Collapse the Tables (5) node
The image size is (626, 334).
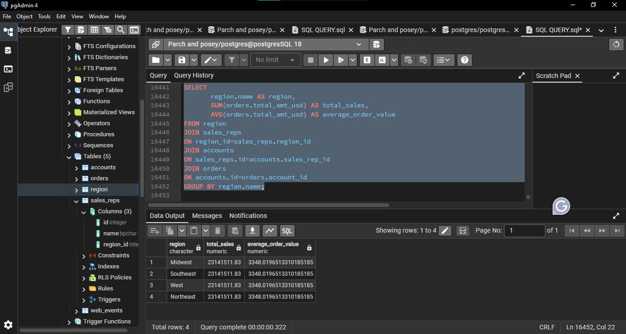pyautogui.click(x=69, y=157)
